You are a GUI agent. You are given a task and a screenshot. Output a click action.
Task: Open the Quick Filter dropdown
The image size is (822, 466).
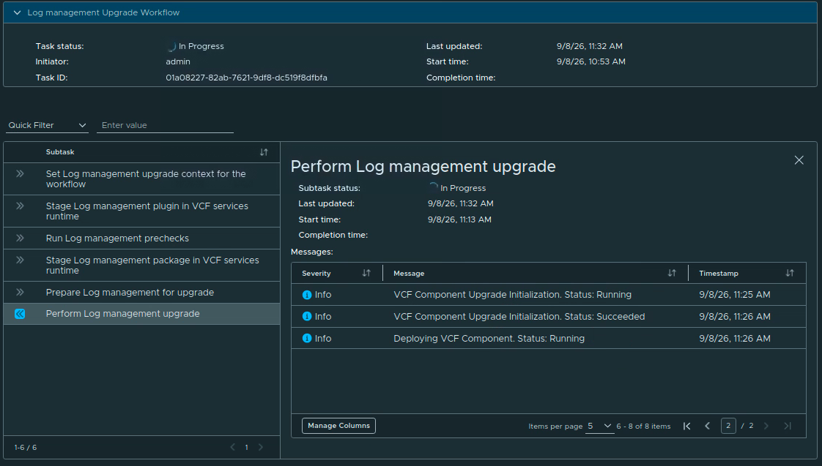pyautogui.click(x=47, y=125)
